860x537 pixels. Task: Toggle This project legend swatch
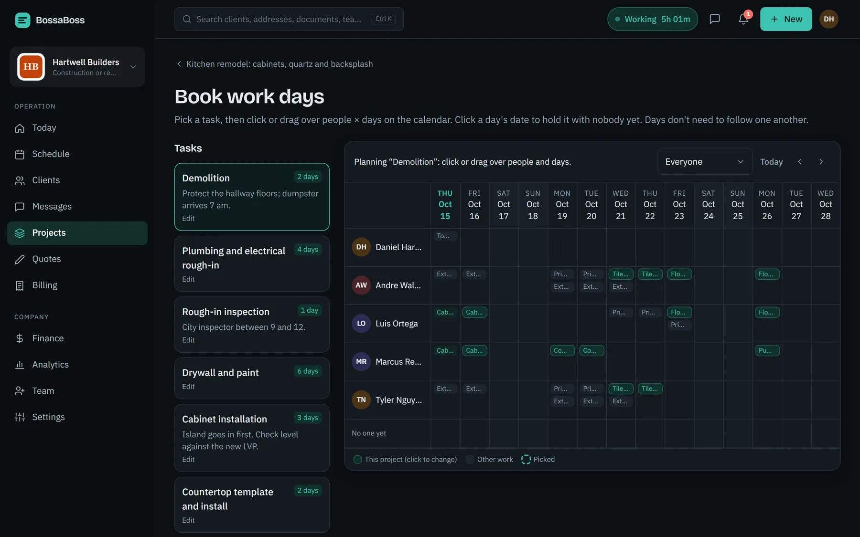pyautogui.click(x=357, y=459)
